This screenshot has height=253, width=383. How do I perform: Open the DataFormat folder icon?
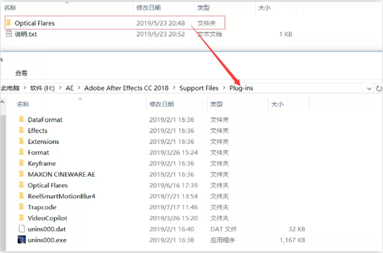point(22,119)
